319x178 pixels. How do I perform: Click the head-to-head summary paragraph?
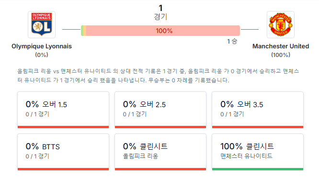click(158, 76)
